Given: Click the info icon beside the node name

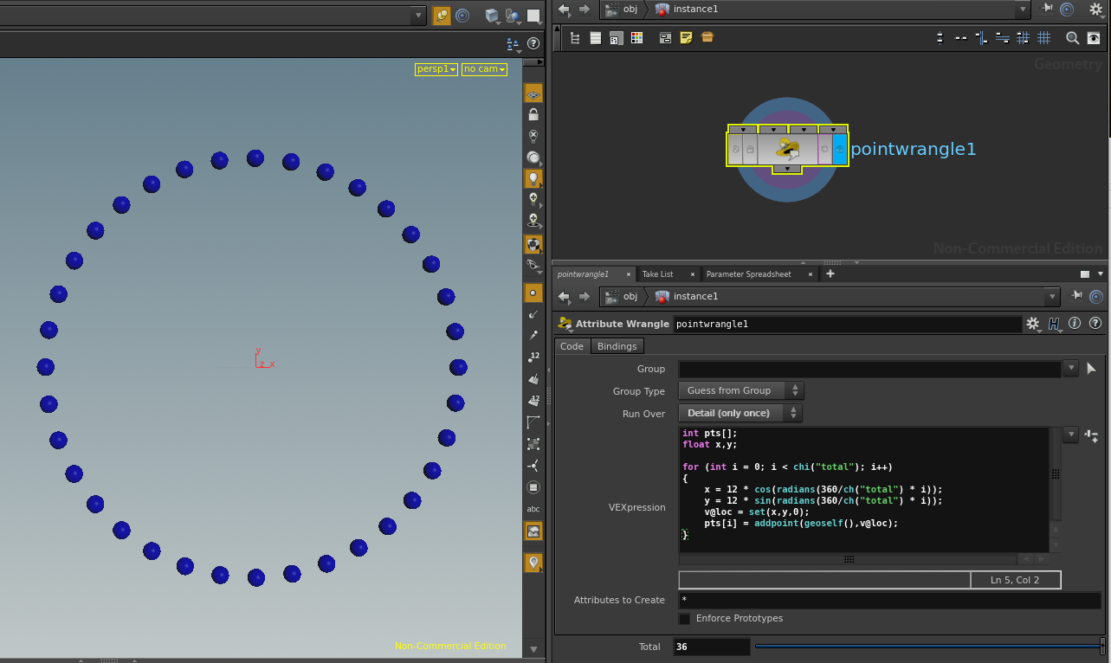Looking at the screenshot, I should [1075, 324].
